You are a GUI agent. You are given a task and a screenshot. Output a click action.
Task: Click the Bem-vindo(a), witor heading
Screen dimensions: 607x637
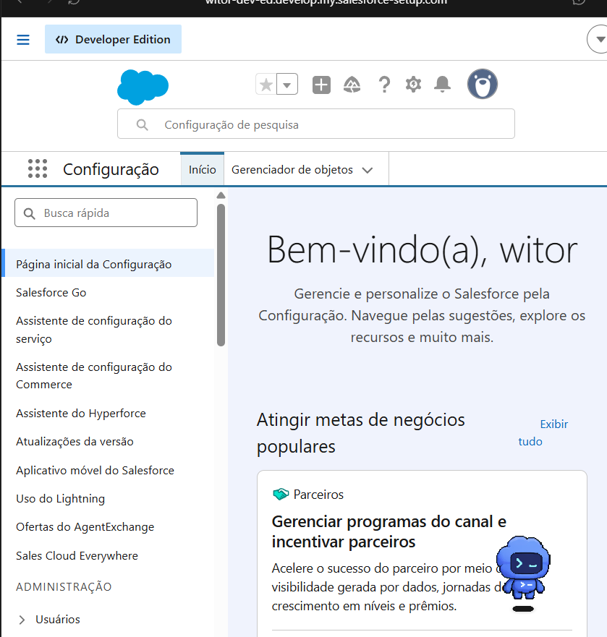coord(422,250)
